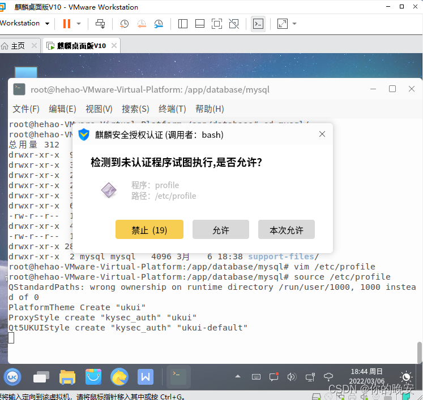Click the 允许 button
Viewport: 423px width, 400px height.
(221, 229)
